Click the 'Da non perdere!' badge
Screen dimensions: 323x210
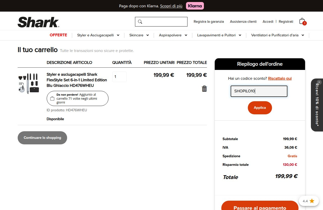click(x=77, y=98)
